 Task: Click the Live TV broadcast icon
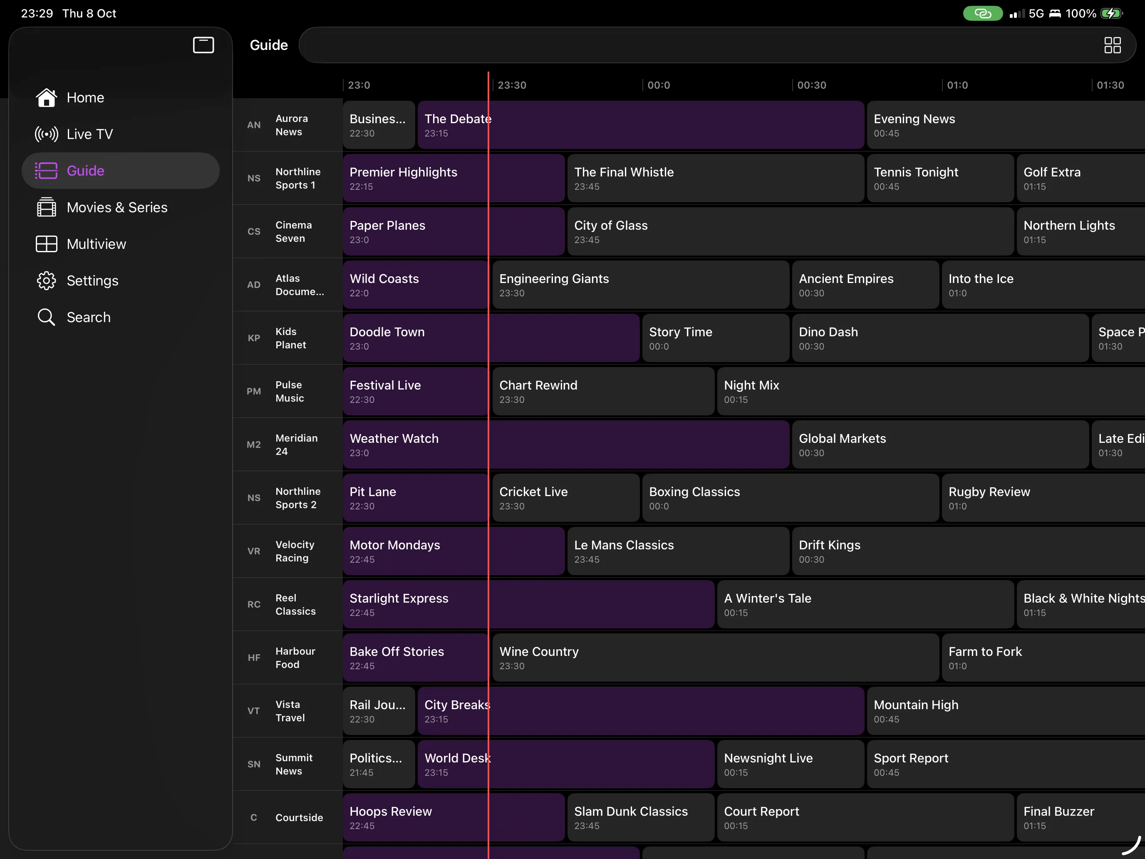click(46, 134)
